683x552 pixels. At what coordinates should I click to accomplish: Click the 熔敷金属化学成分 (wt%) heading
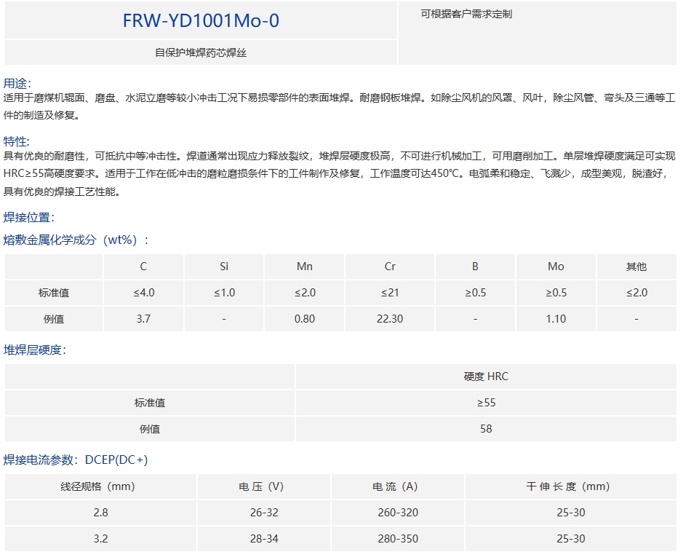point(76,240)
